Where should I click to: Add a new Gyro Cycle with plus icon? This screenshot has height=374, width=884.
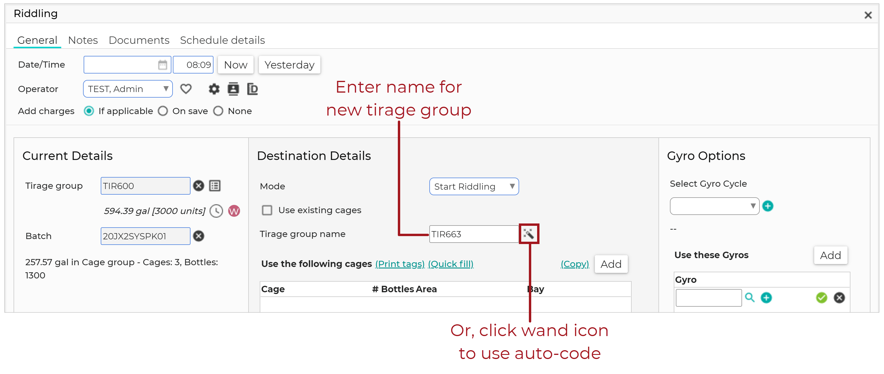768,206
